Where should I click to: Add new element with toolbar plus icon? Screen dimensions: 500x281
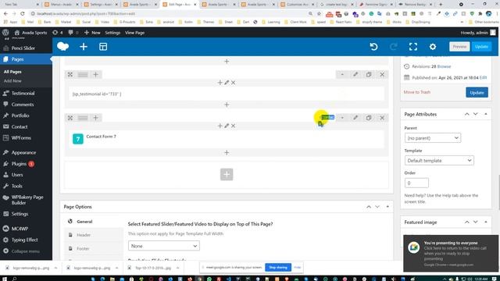pos(84,47)
